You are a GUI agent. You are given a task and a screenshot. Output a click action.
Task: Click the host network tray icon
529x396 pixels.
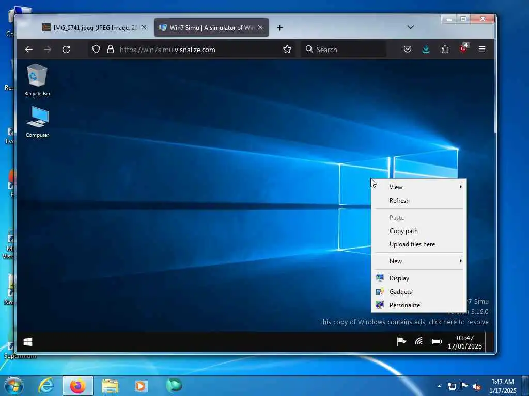[x=452, y=386]
